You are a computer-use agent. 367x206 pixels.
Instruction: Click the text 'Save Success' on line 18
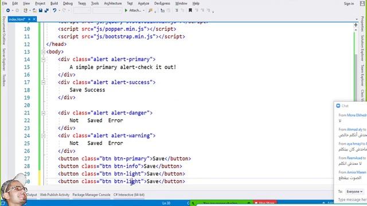tap(87, 90)
